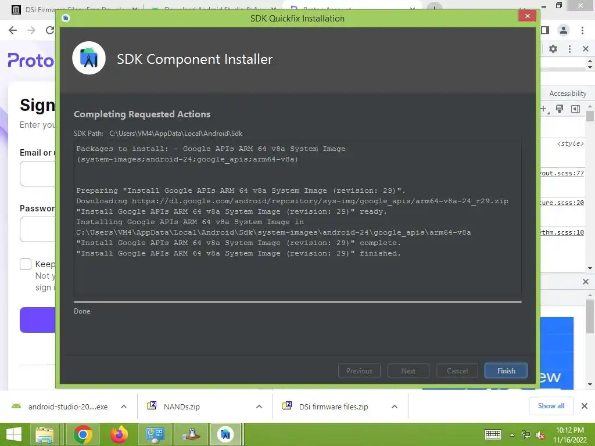Screen dimensions: 595x446
Task: Click the purple Sign in button
Action: click(x=38, y=320)
